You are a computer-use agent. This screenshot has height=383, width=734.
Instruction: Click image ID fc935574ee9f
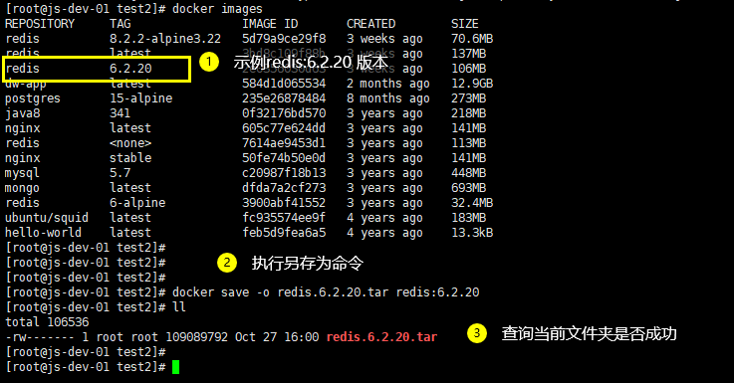click(284, 218)
